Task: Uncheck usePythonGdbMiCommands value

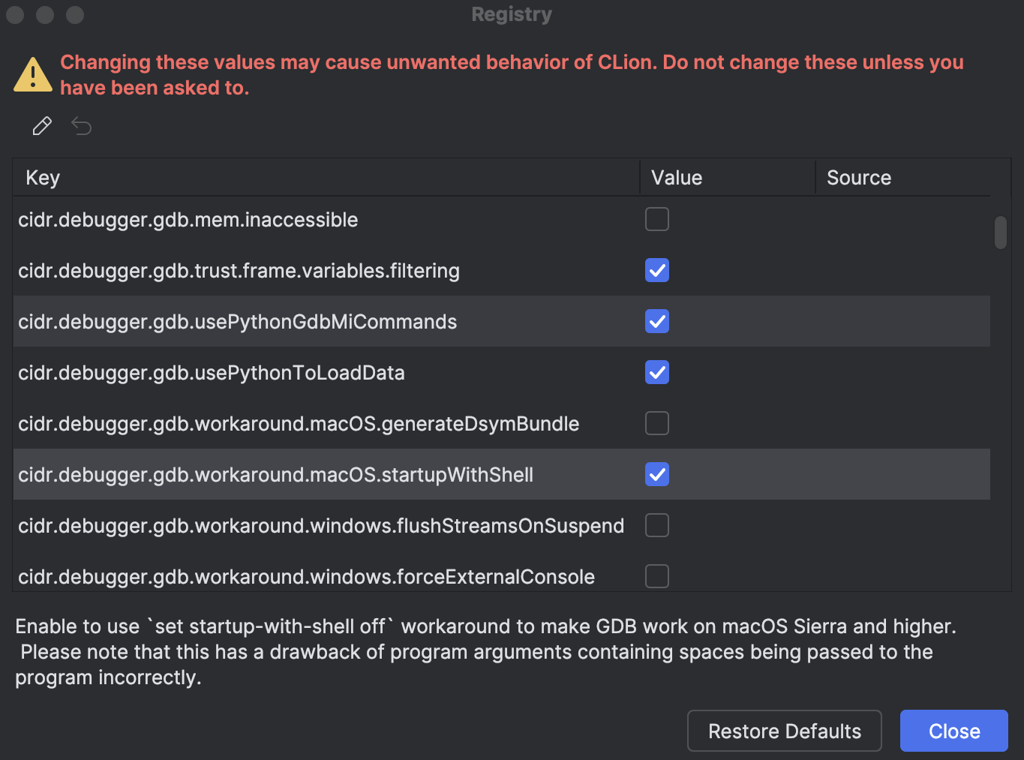Action: click(x=656, y=321)
